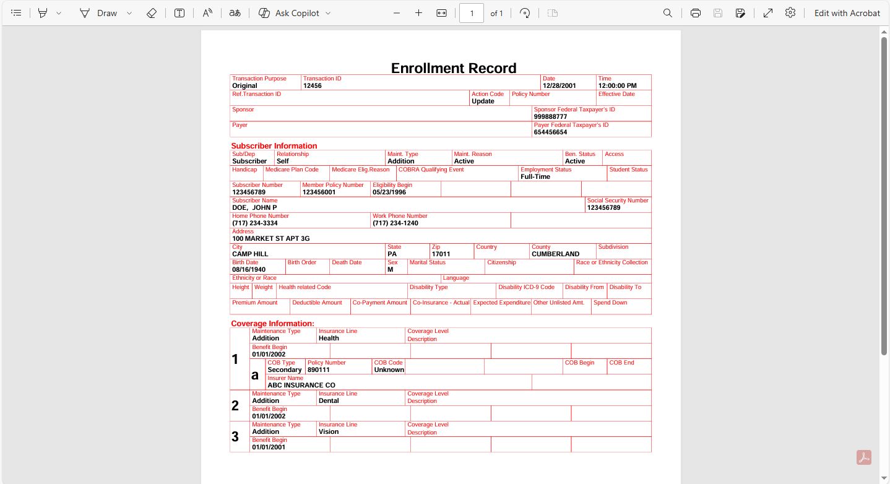Click Payer Taxpayer ID 654456654
The height and width of the screenshot is (484, 890).
[550, 132]
